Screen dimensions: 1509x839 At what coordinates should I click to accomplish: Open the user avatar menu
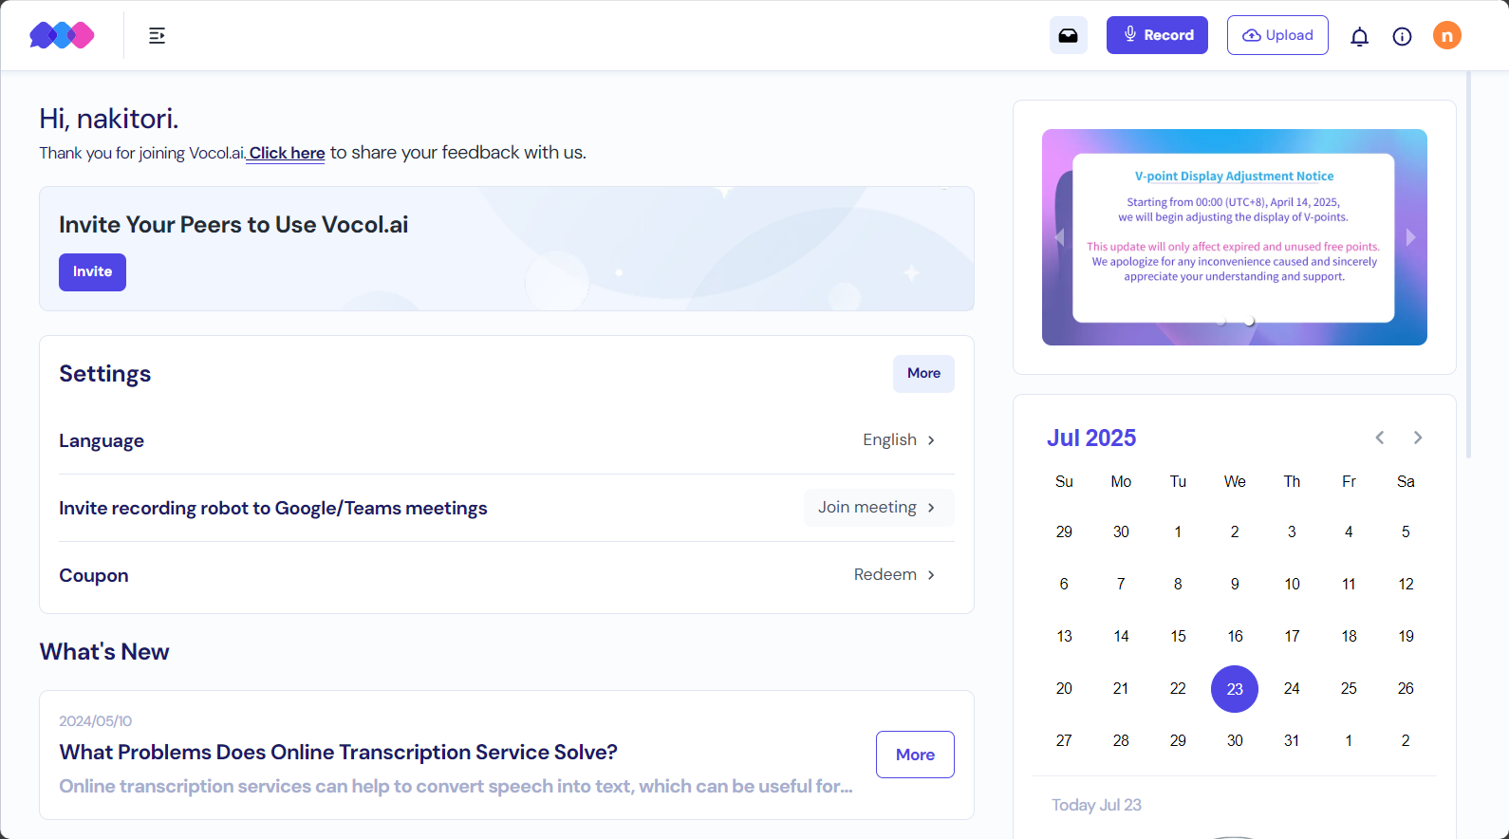click(x=1447, y=36)
